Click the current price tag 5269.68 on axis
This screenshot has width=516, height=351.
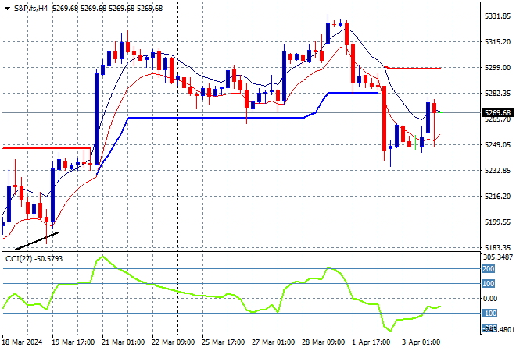click(x=497, y=112)
